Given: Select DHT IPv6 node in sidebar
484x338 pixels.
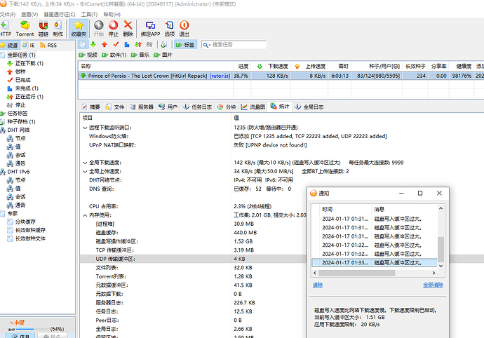Looking at the screenshot, I should pyautogui.click(x=18, y=172).
